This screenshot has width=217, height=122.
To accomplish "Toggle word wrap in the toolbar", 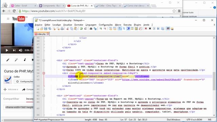I will pyautogui.click(x=120, y=28).
